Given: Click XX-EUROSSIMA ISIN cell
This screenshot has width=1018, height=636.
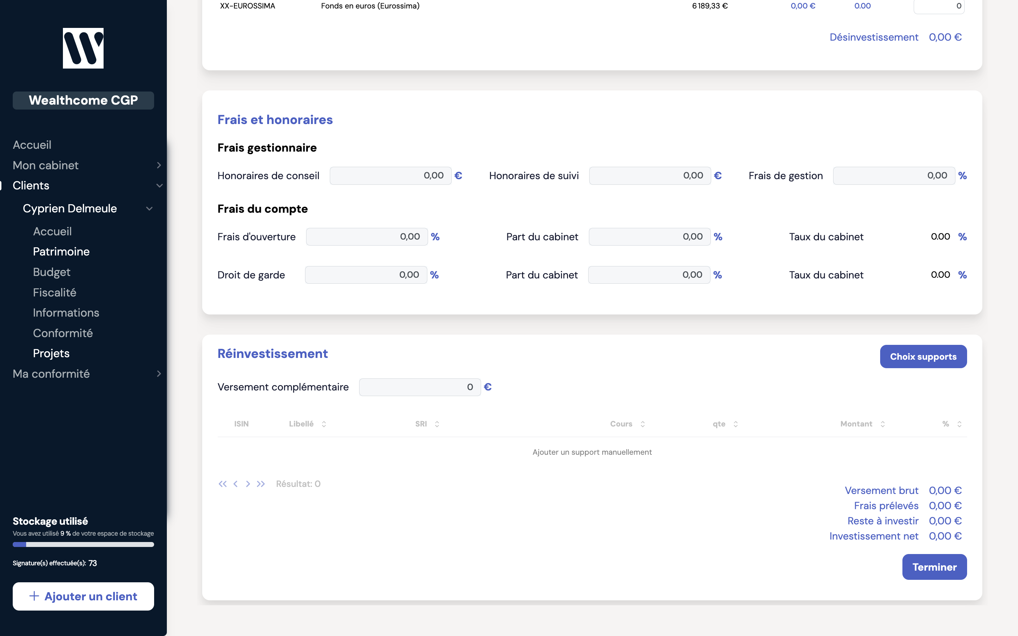Looking at the screenshot, I should coord(247,6).
